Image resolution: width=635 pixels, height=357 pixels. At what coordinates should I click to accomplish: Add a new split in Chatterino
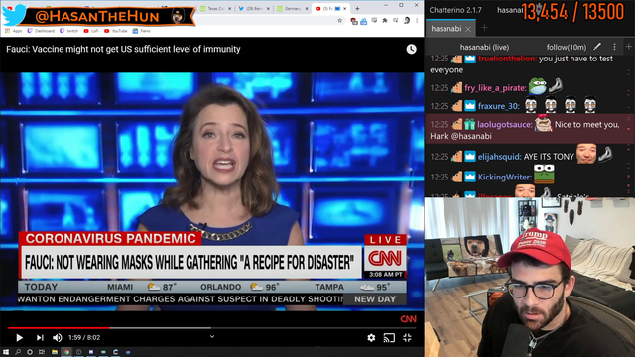tap(628, 47)
